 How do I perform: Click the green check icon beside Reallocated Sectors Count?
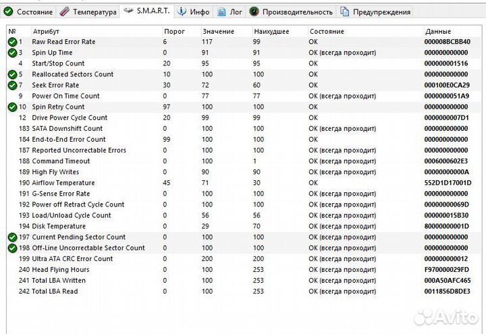(x=12, y=74)
